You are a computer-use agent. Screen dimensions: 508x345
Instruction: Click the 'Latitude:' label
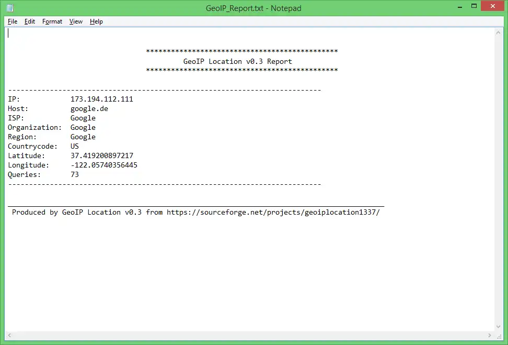click(26, 156)
